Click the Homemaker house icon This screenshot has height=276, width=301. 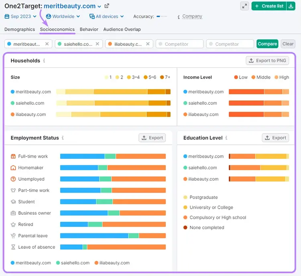[x=13, y=168]
